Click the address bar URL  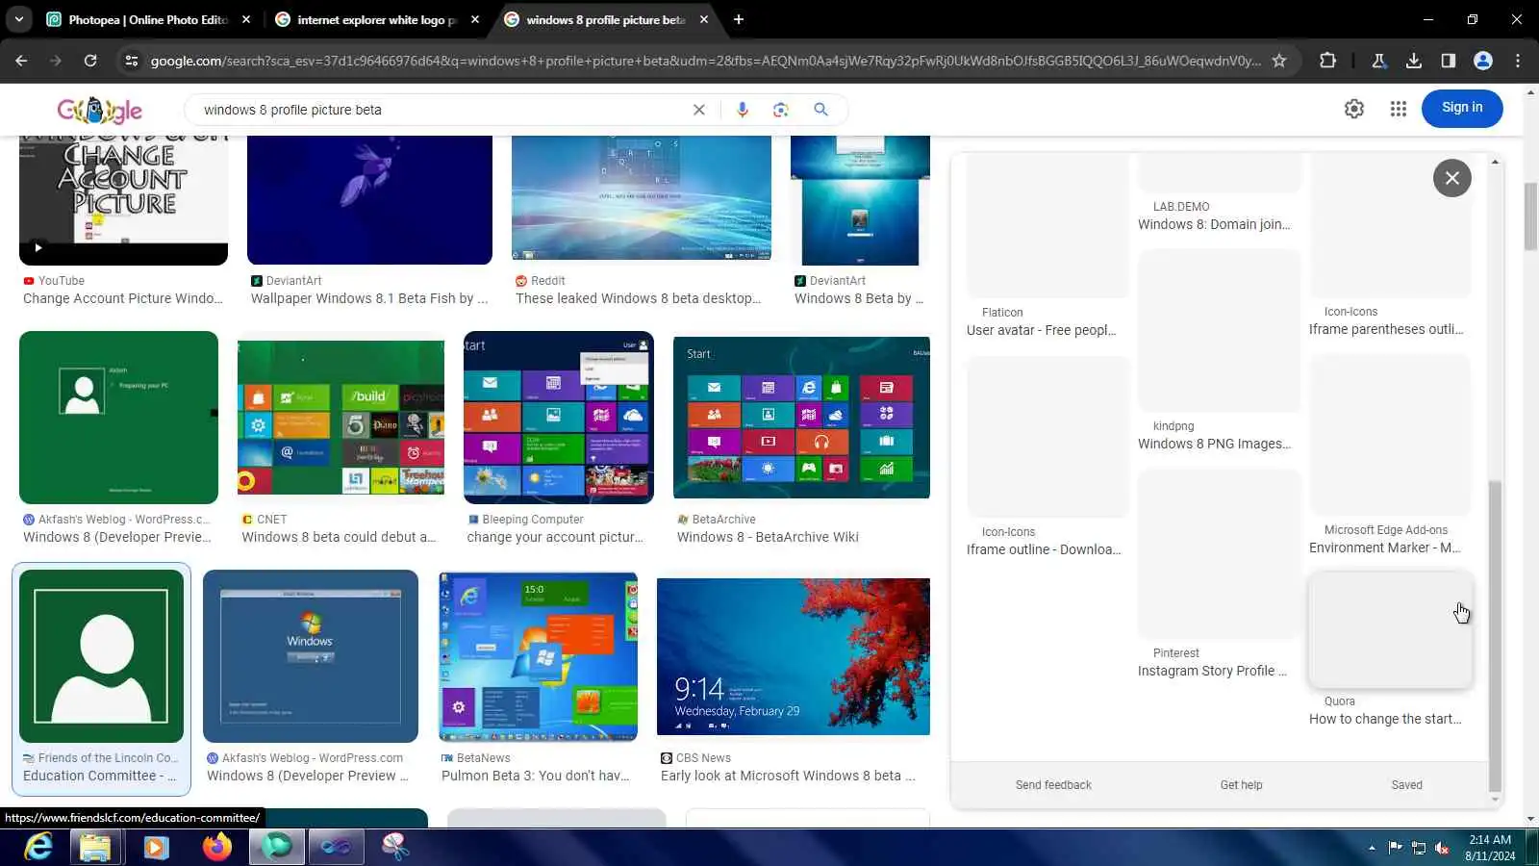(x=705, y=61)
